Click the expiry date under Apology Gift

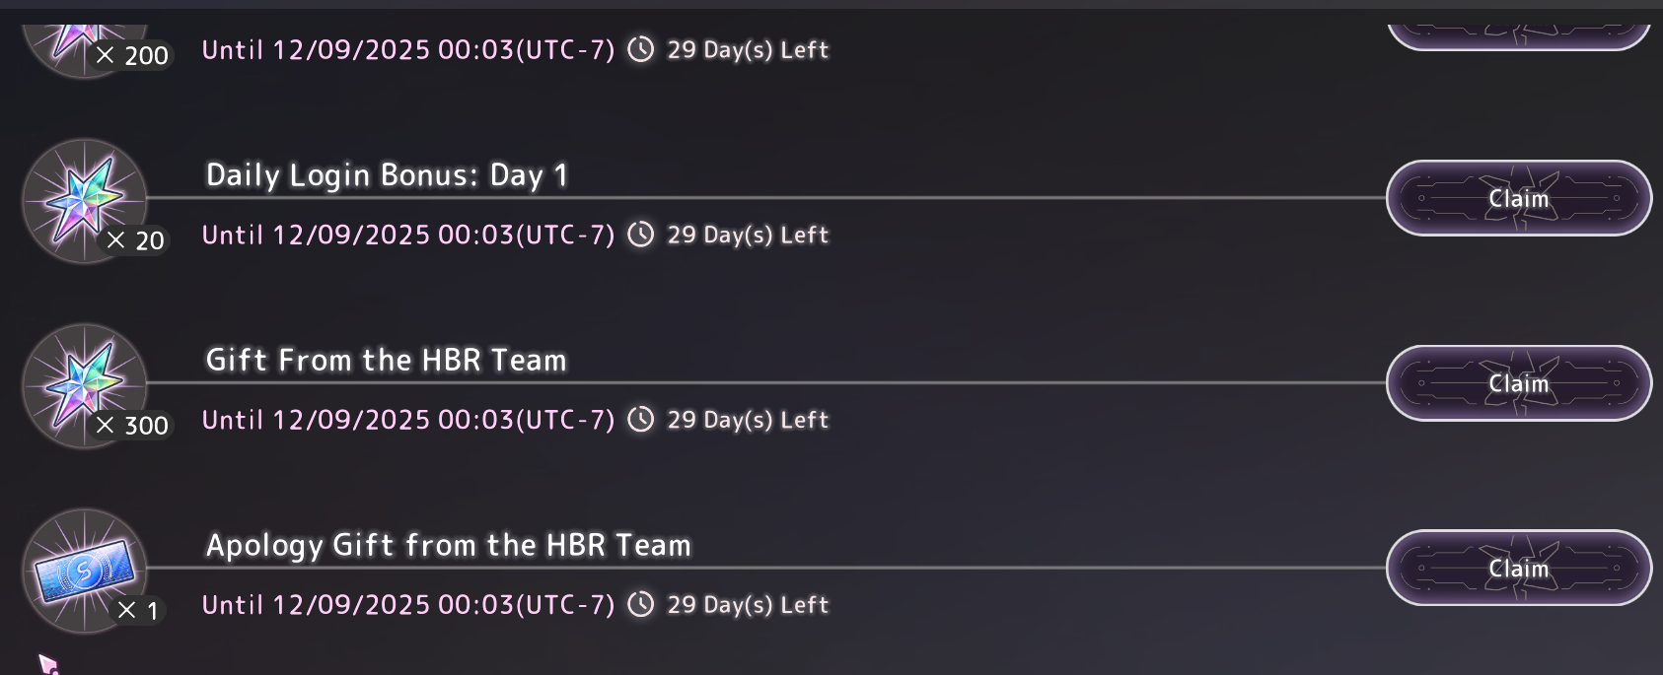407,605
